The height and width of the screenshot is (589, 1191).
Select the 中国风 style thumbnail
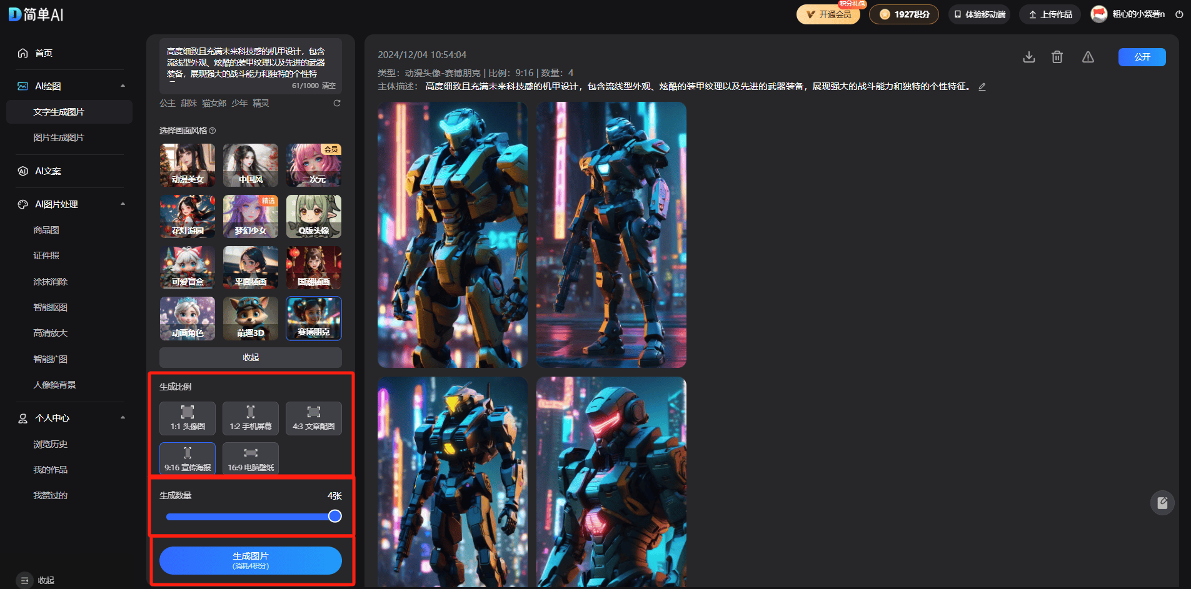tap(251, 165)
